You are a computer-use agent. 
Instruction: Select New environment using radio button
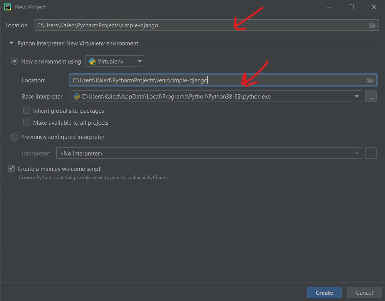15,61
